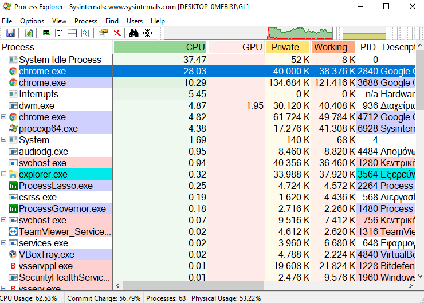Select svchost.exe with PID 1280
This screenshot has width=424, height=303.
[207, 163]
